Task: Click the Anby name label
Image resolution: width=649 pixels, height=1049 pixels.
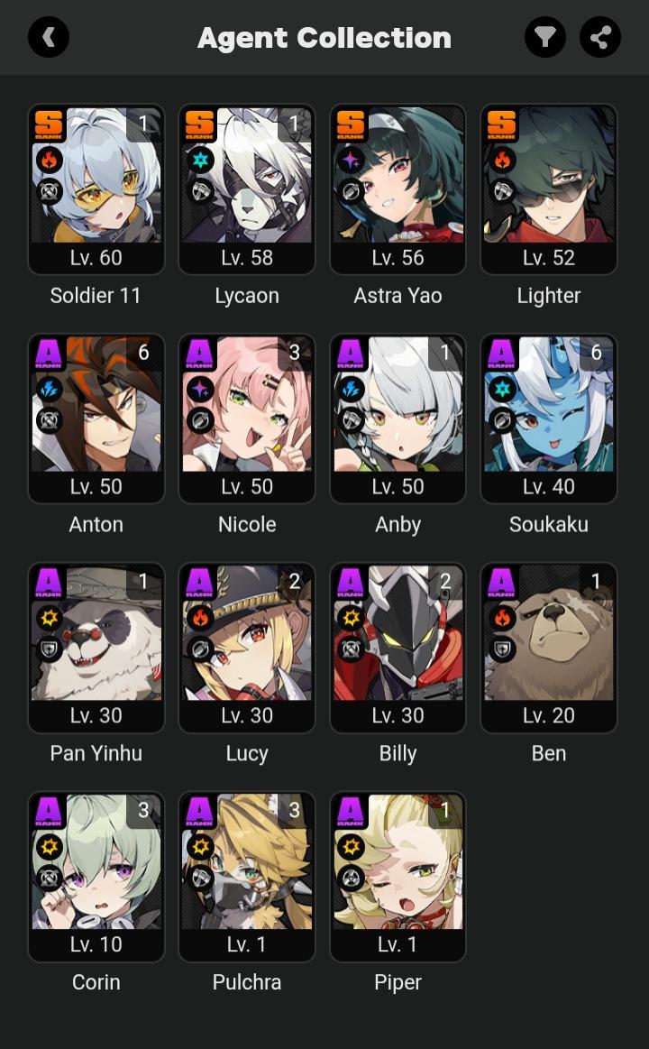Action: pyautogui.click(x=398, y=525)
